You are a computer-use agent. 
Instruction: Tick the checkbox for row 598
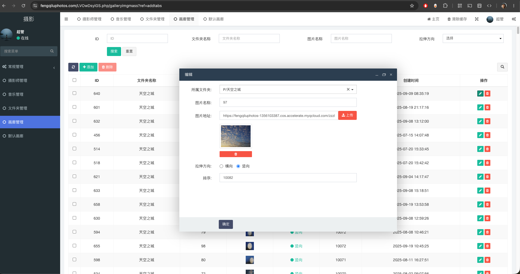(74, 260)
